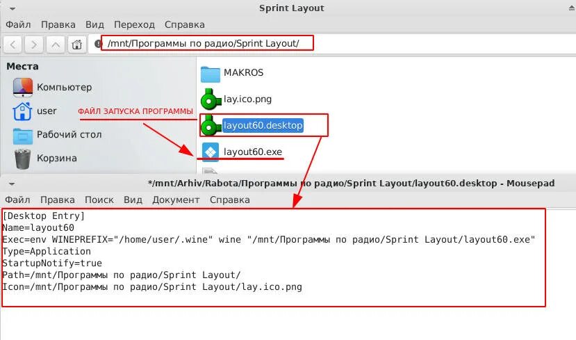Place cursor on the Path=/mnt line
The width and height of the screenshot is (576, 340).
click(121, 275)
